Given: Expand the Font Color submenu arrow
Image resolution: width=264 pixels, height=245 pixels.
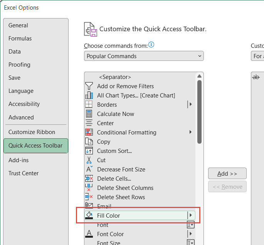Looking at the screenshot, I should pos(190,234).
